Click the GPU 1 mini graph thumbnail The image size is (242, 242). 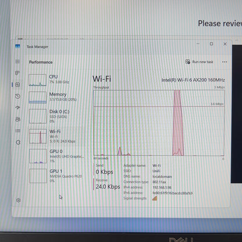38,176
